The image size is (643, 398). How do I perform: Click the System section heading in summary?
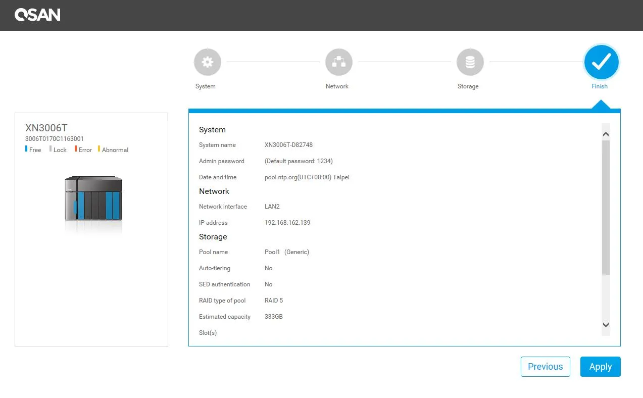[x=213, y=130]
